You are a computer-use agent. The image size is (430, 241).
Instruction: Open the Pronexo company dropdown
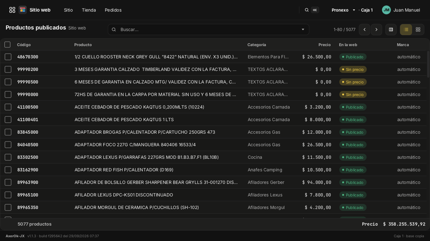tap(343, 10)
